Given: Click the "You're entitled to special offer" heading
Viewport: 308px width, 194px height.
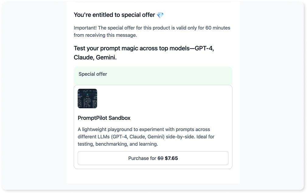Looking at the screenshot, I should tap(114, 15).
